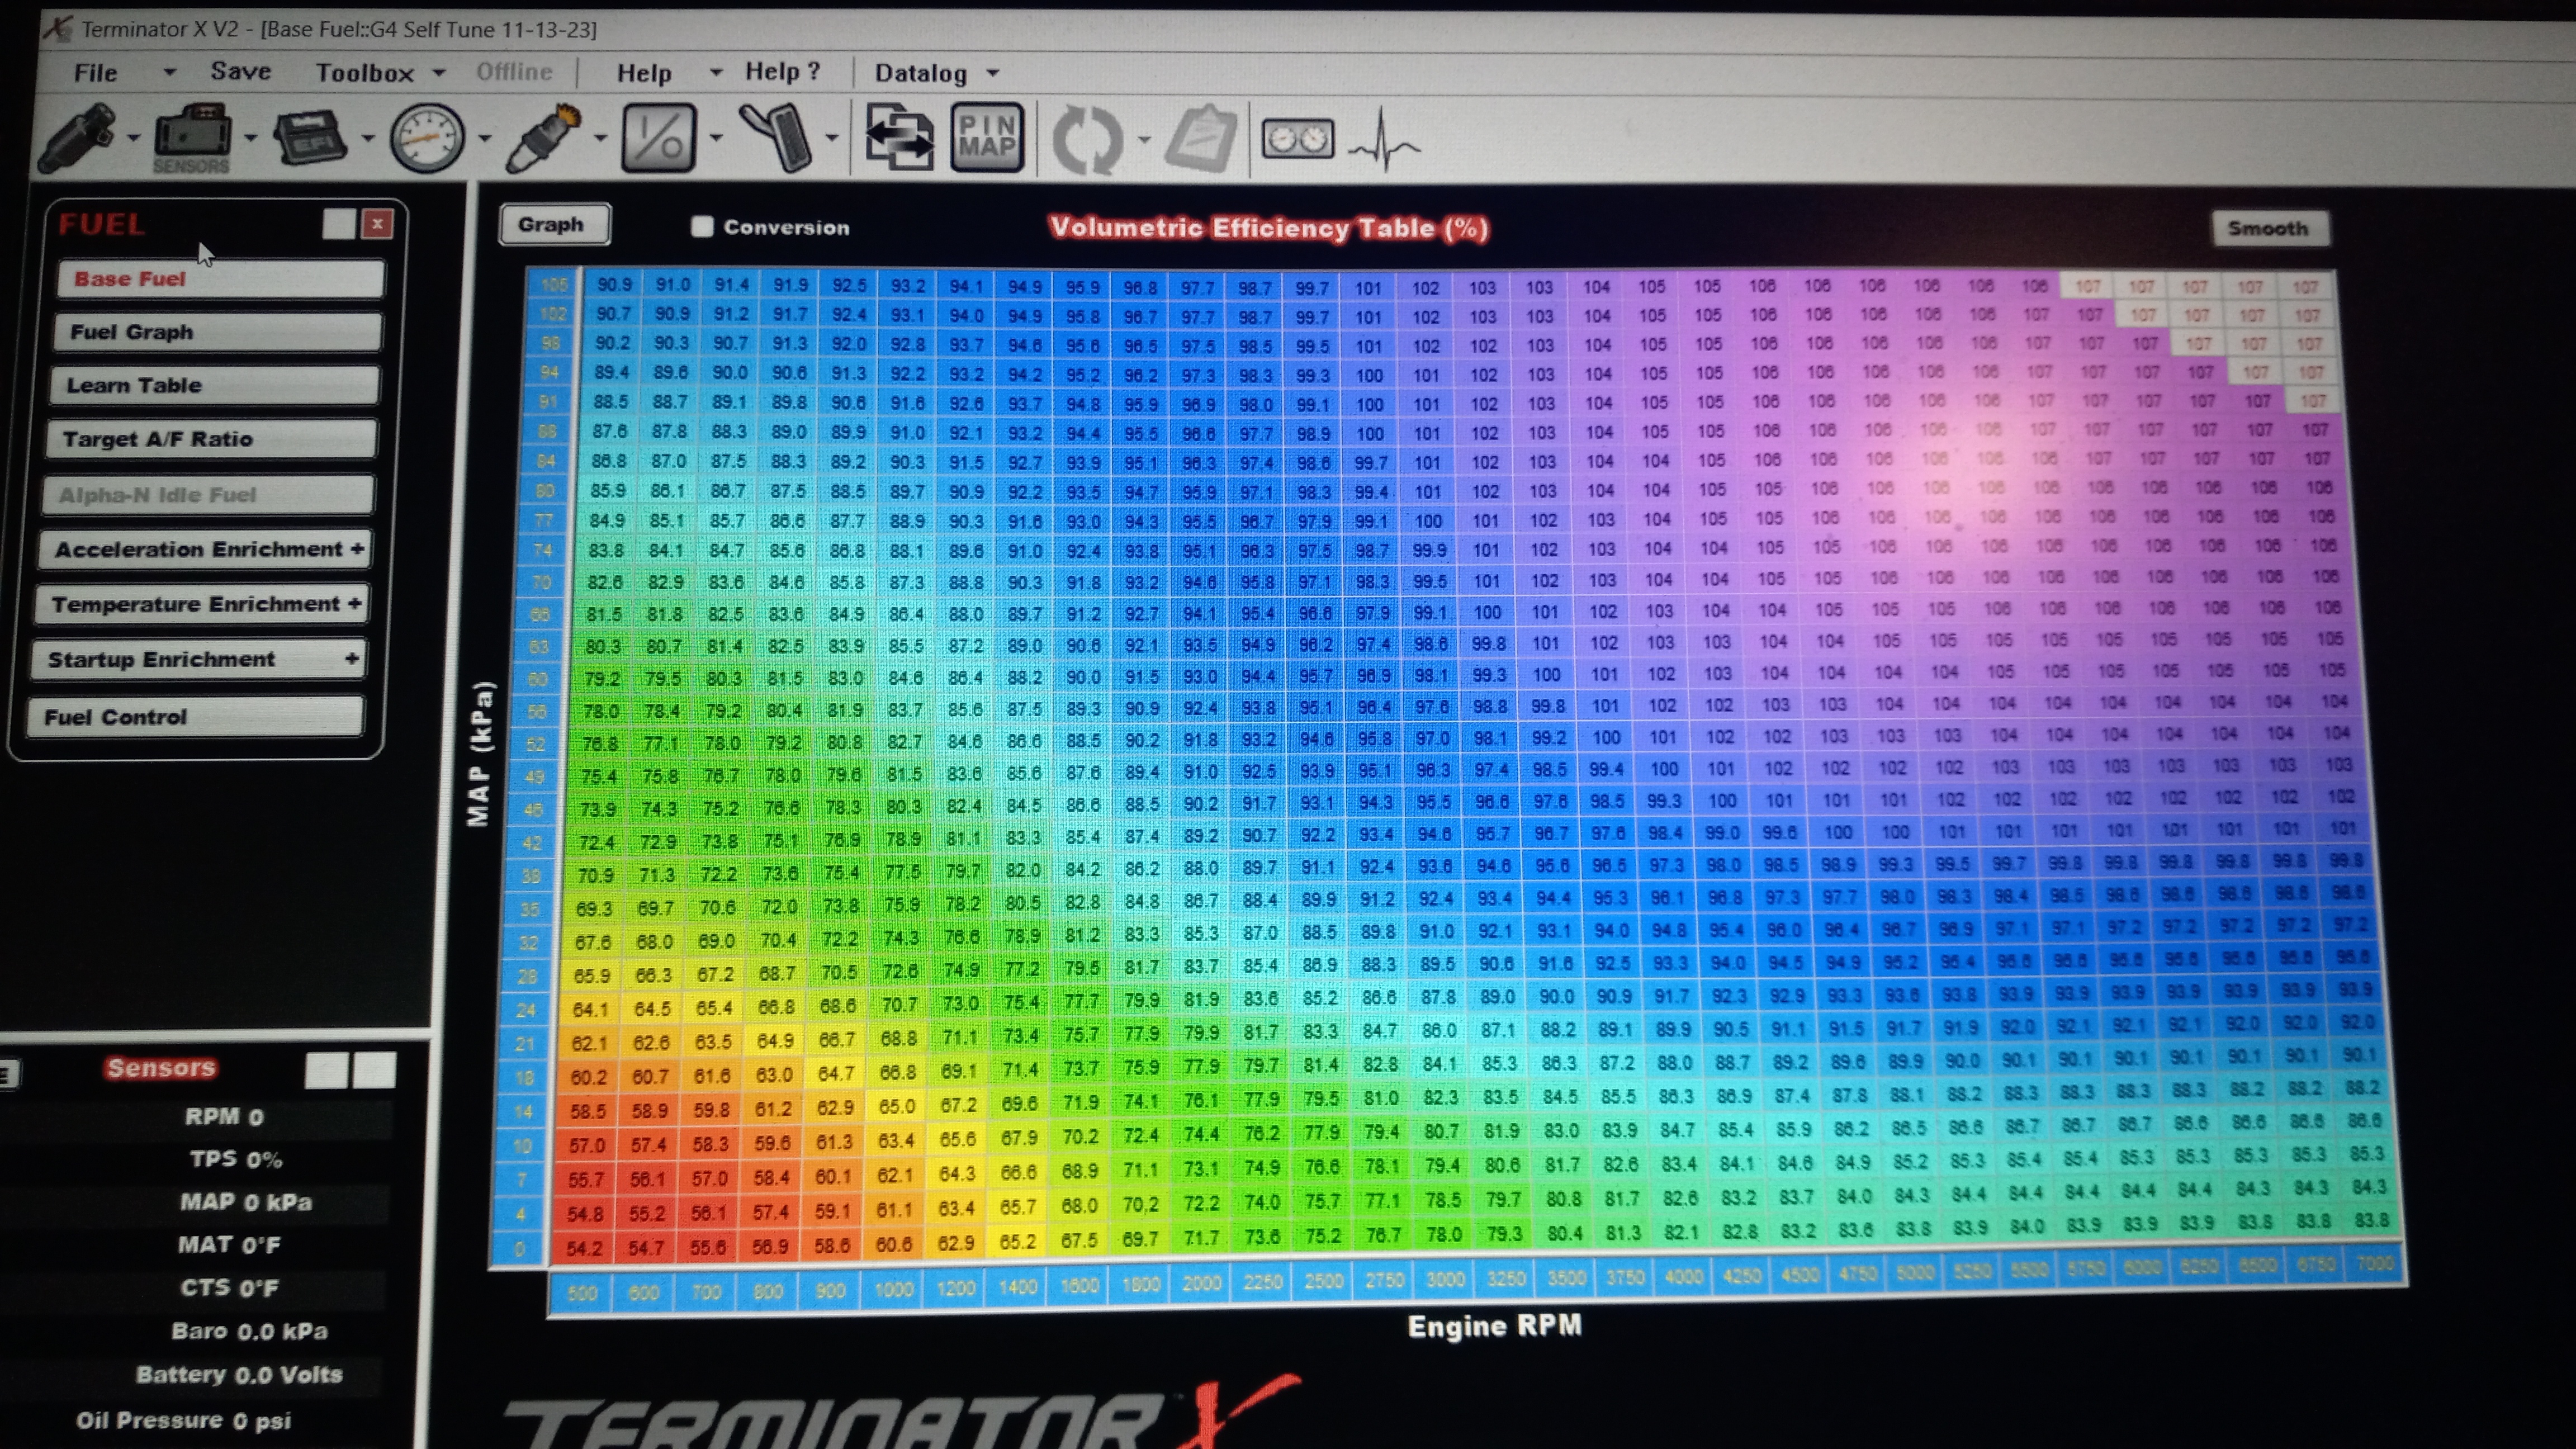This screenshot has height=1449, width=2576.
Task: Expand dropdown arrow next to refresh icon
Action: (x=1144, y=139)
